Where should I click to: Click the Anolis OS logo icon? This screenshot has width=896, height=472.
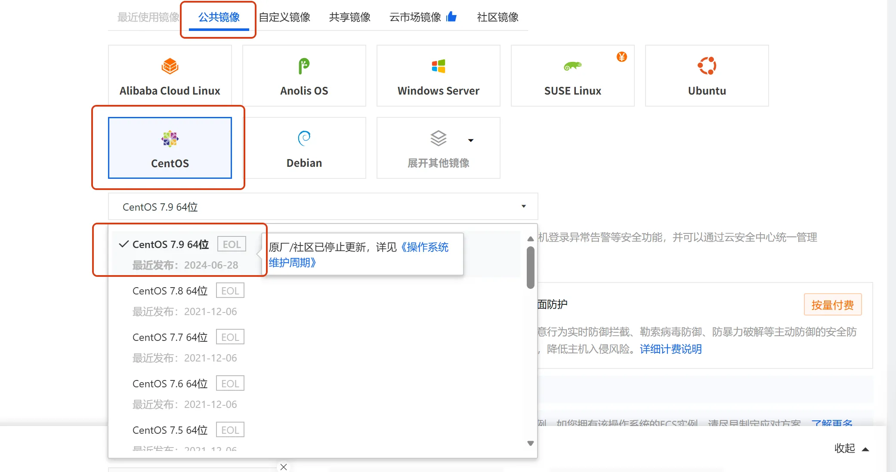point(304,66)
